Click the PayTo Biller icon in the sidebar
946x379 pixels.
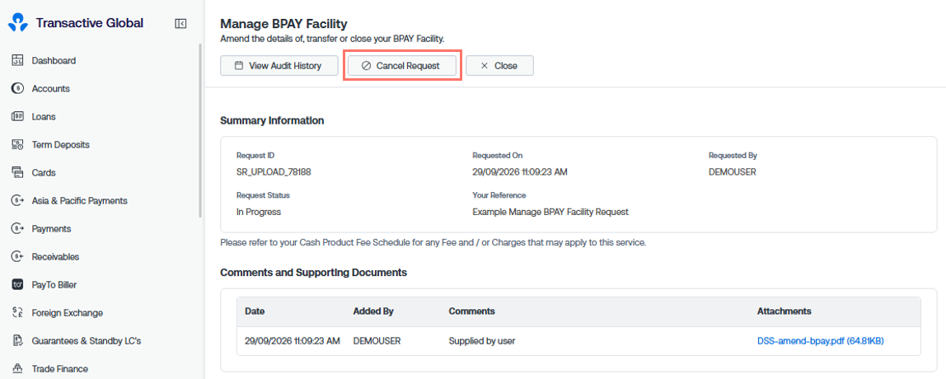[x=17, y=285]
